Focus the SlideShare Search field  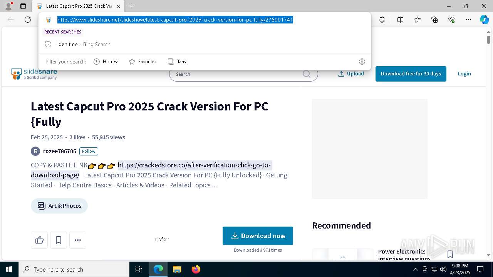pyautogui.click(x=243, y=74)
